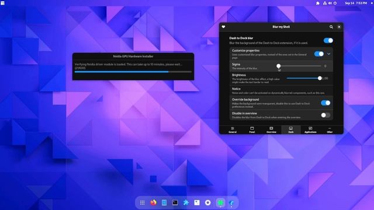The height and width of the screenshot is (210, 374).
Task: Click the Brightness value 1.00
Action: (x=325, y=78)
